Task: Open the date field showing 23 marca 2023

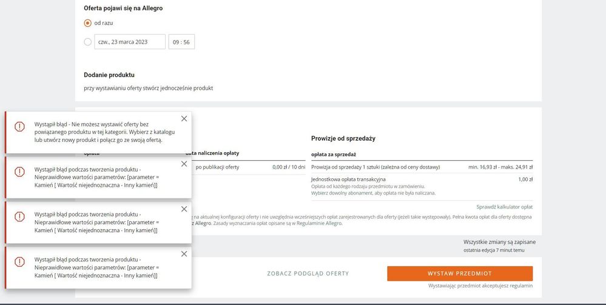Action: pos(130,42)
